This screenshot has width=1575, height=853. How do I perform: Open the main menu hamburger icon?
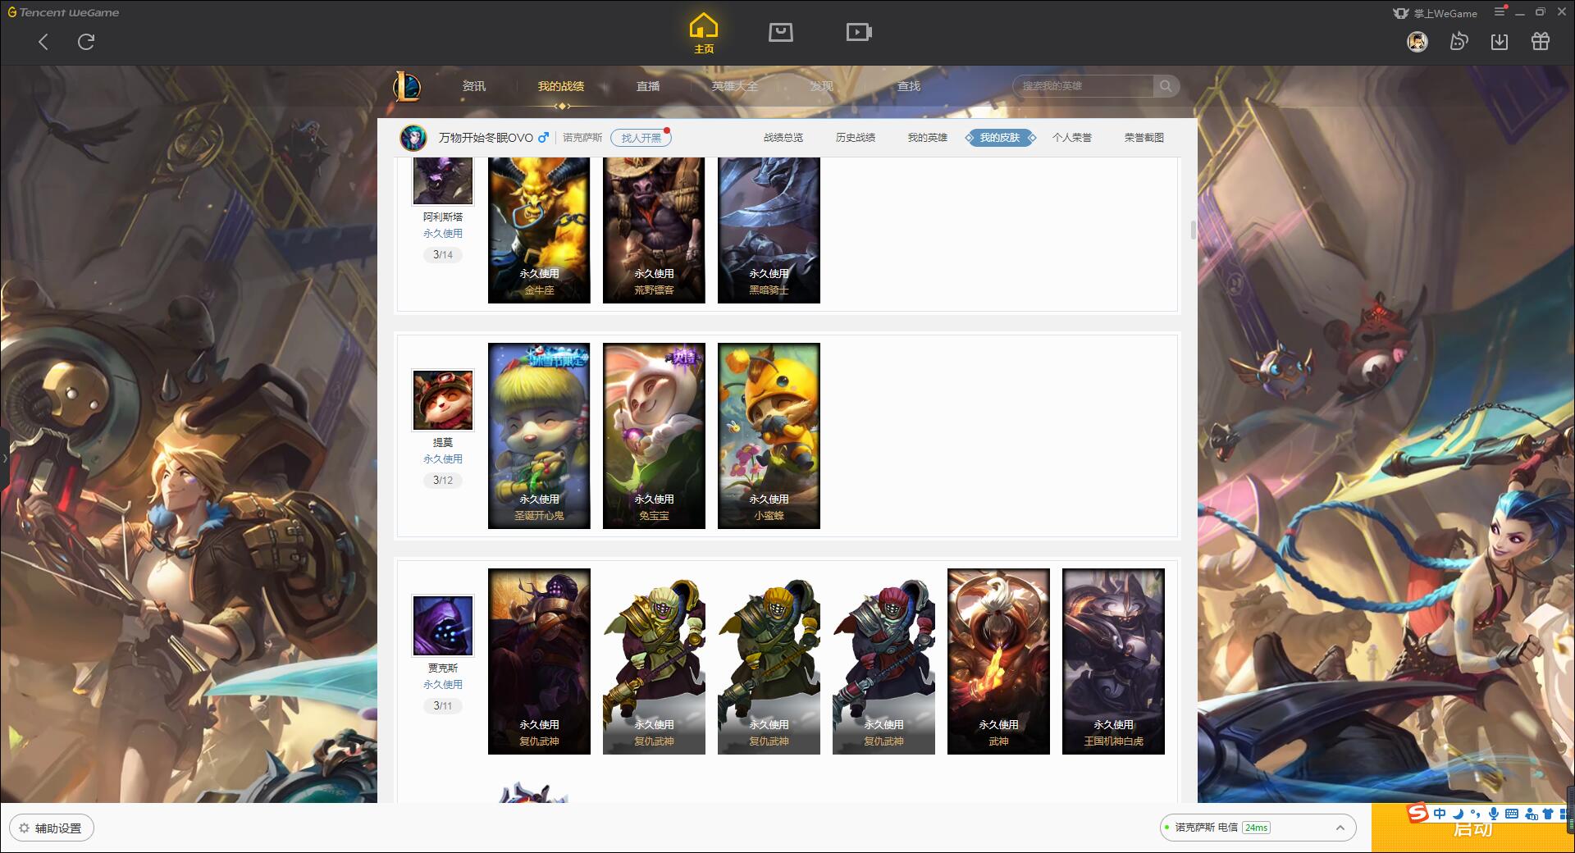pyautogui.click(x=1500, y=11)
